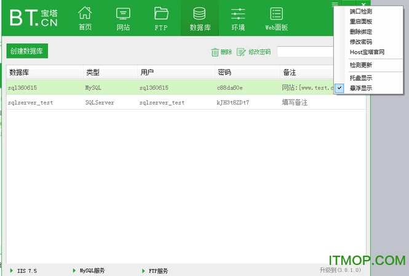Click the 备注 column header
Image resolution: width=409 pixels, height=276 pixels.
pyautogui.click(x=307, y=72)
